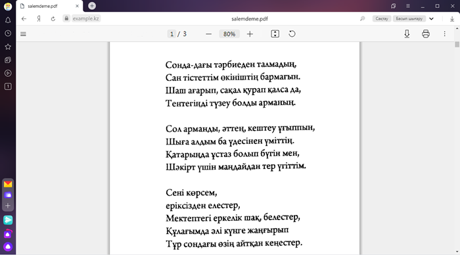Click the page number field showing 1
Image resolution: width=460 pixels, height=255 pixels.
click(x=172, y=34)
